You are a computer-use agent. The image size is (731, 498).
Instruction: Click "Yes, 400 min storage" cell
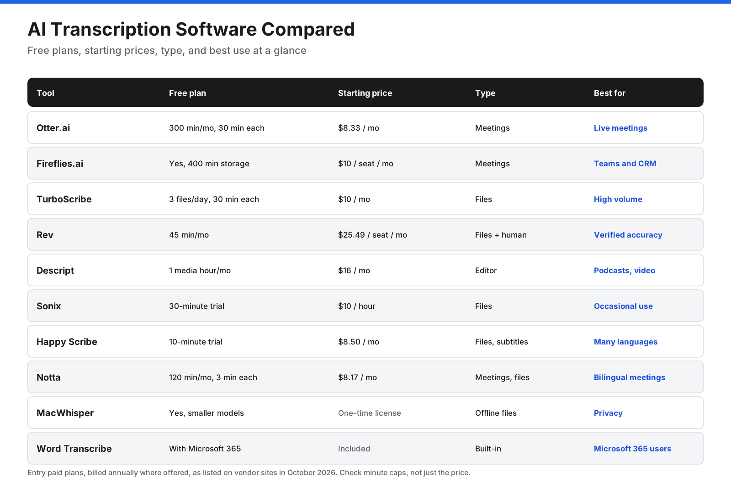tap(209, 164)
